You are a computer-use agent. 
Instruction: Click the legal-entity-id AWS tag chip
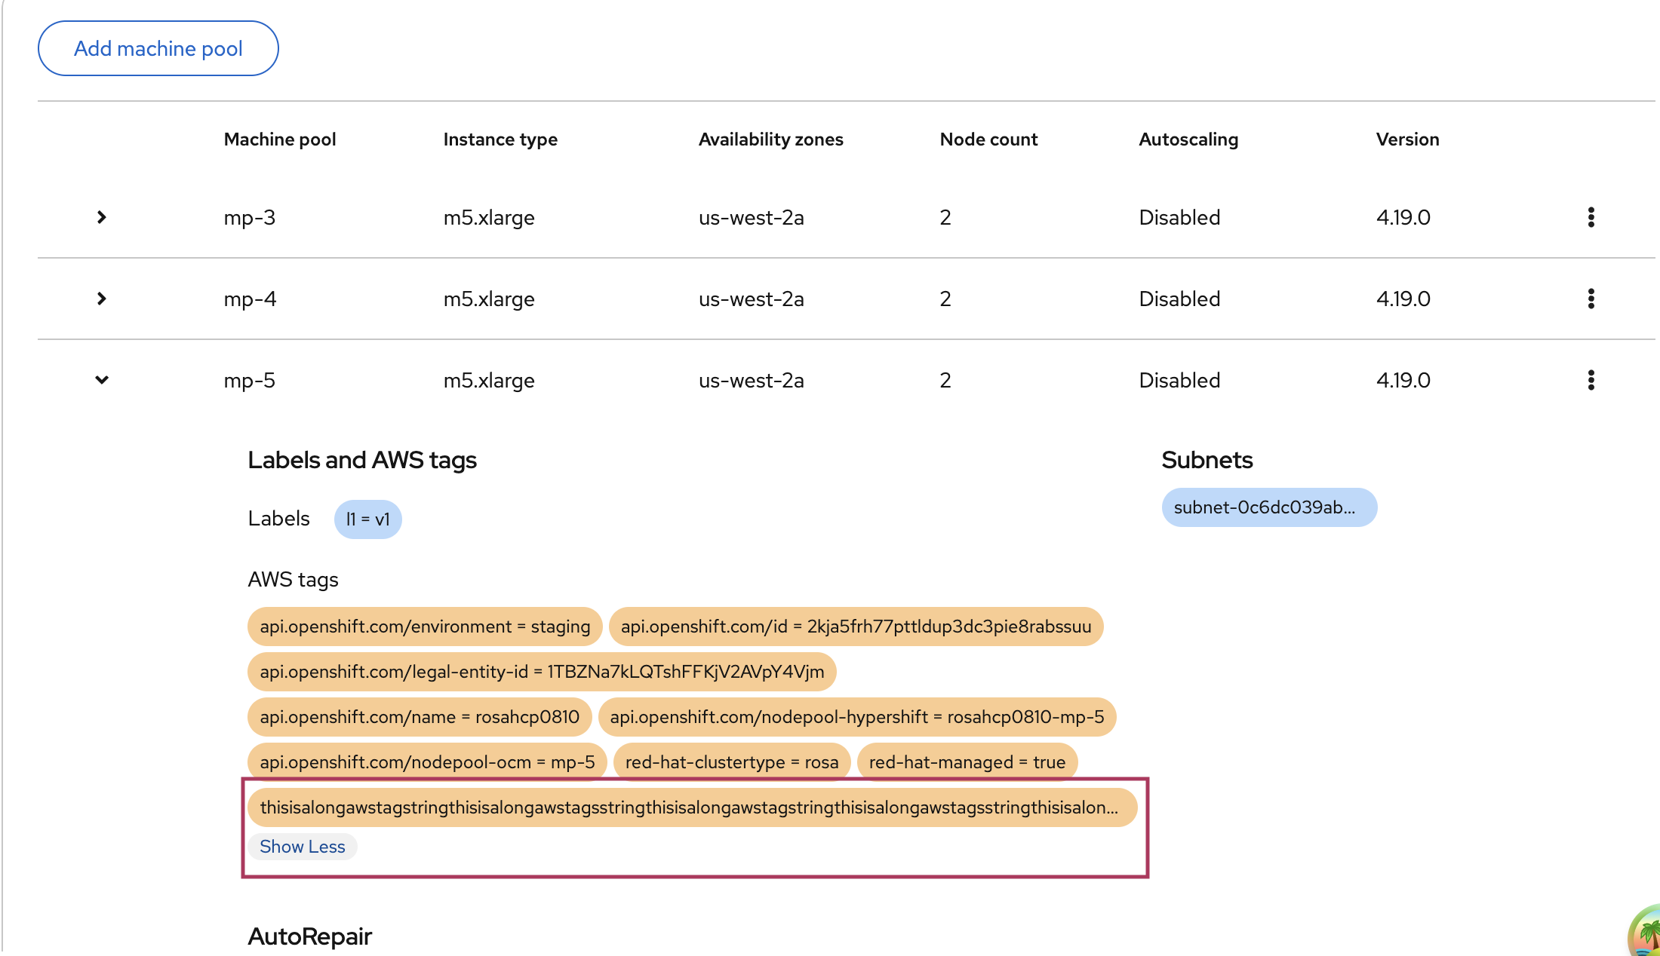coord(542,672)
